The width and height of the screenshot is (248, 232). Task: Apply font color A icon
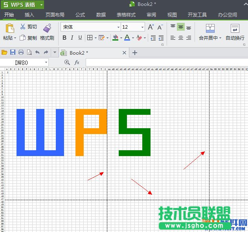click(127, 38)
